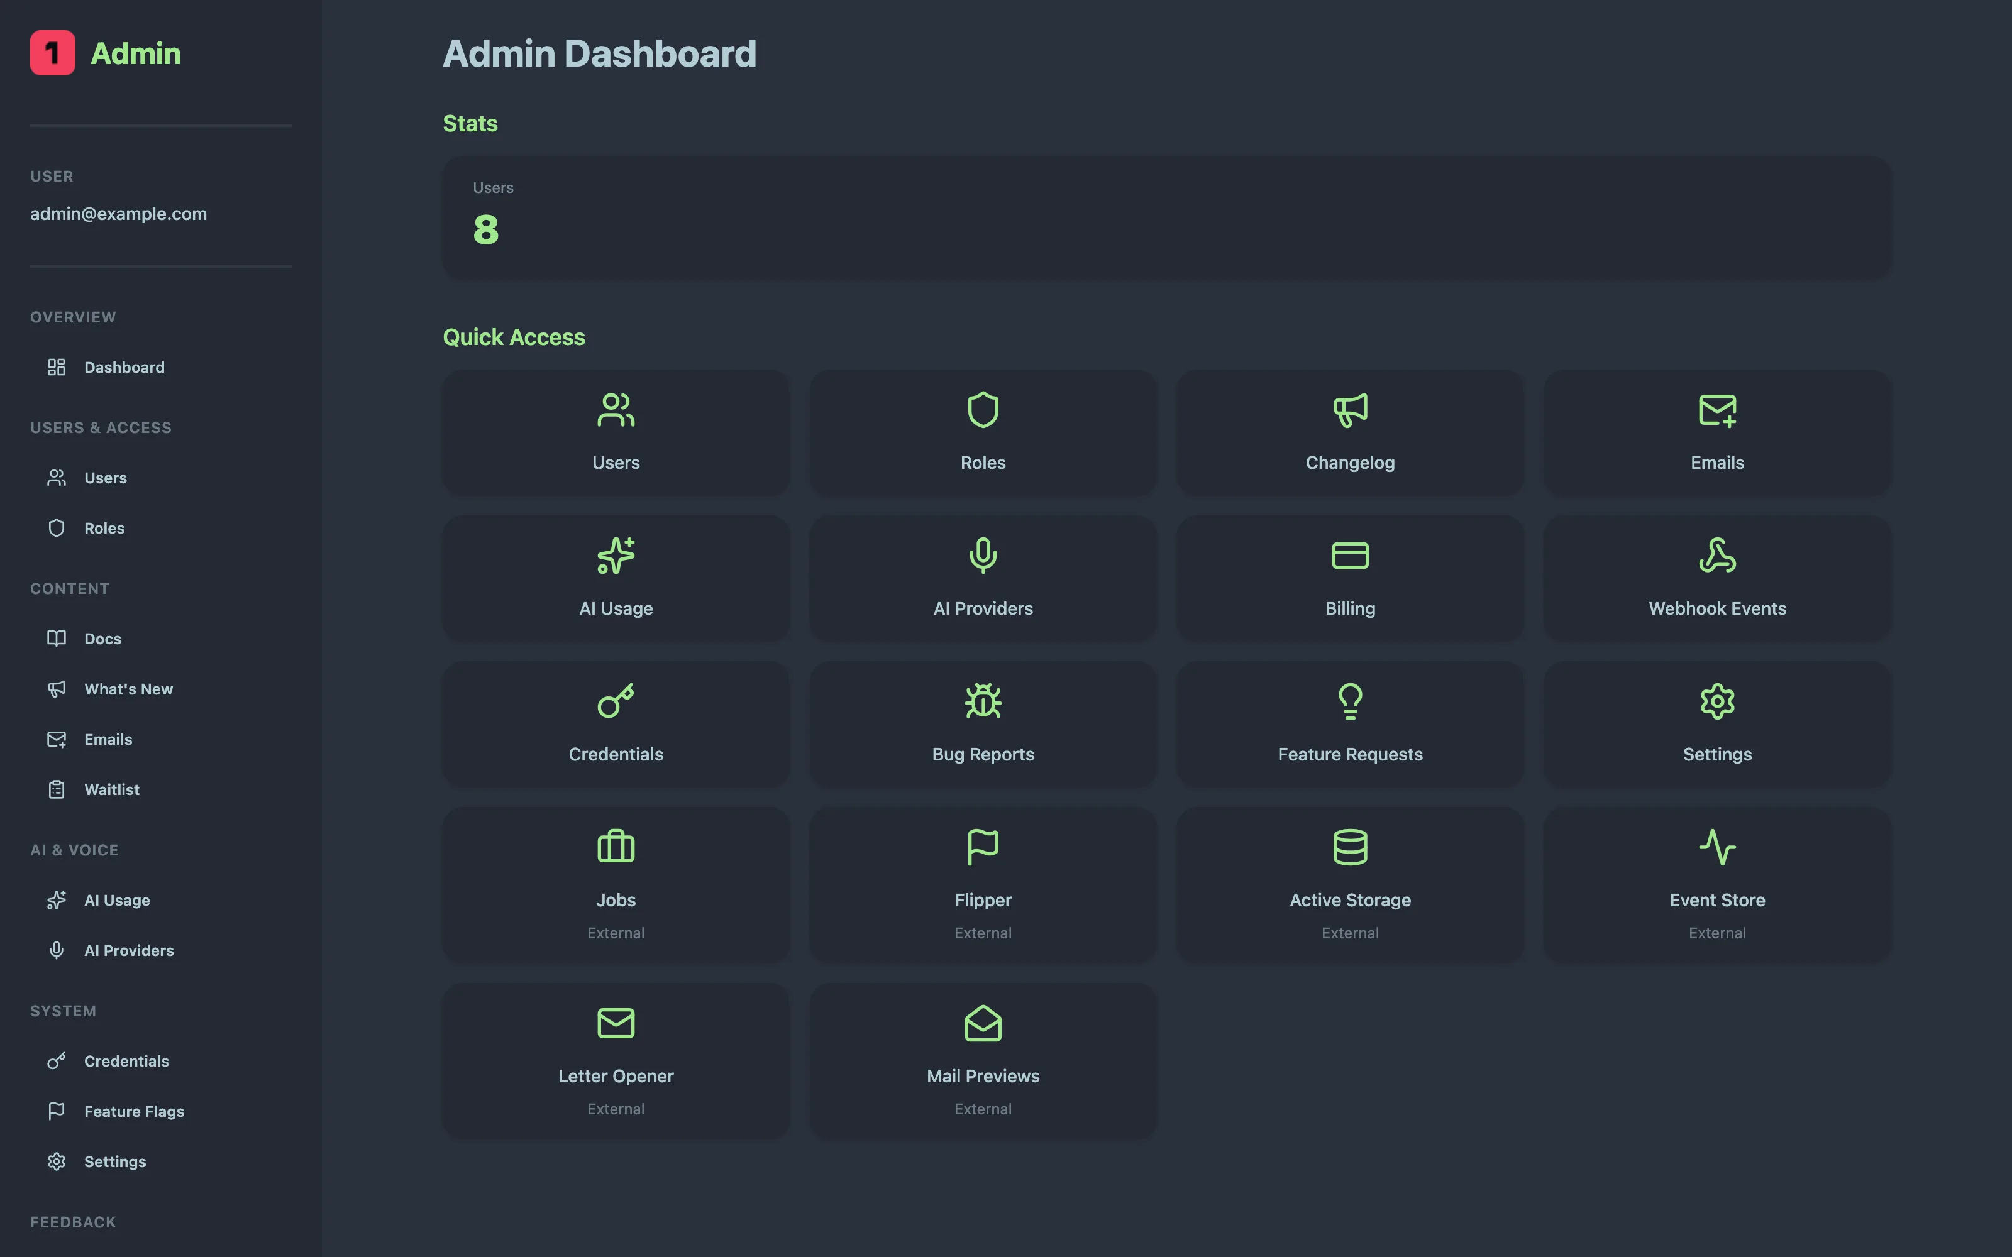Click the Letter Opener card label
The width and height of the screenshot is (2012, 1257).
pyautogui.click(x=616, y=1076)
